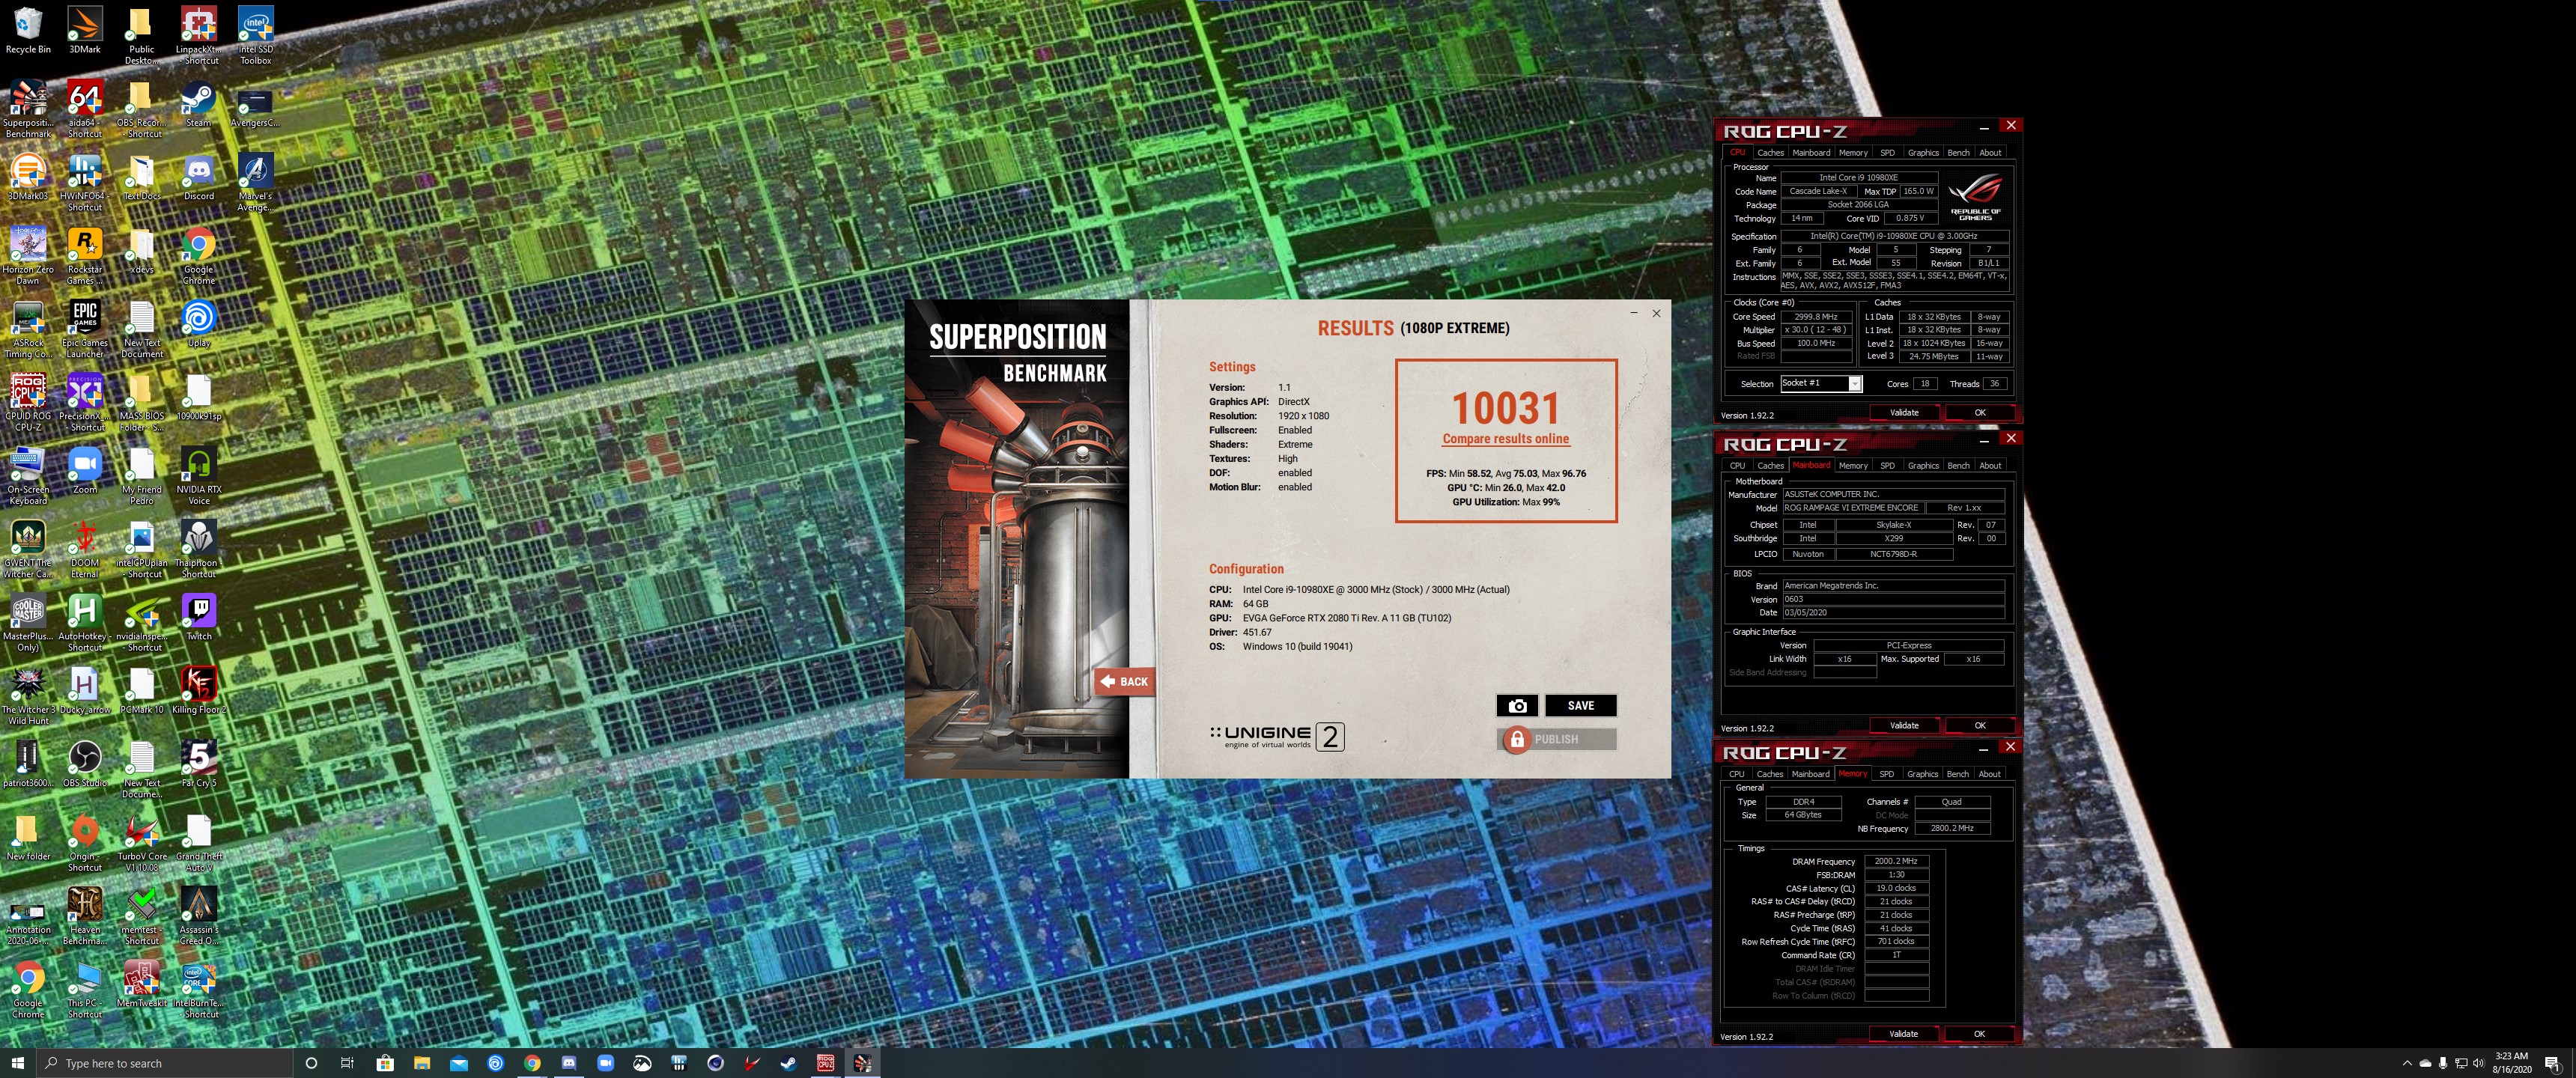Click the 2000.2 MHz DRAM Frequency value
The width and height of the screenshot is (2576, 1078).
(x=1896, y=861)
